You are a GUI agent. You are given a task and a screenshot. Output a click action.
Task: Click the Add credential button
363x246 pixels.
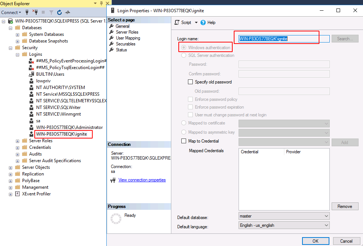pyautogui.click(x=345, y=143)
